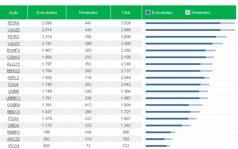Viewport: 238px width, 149px height.
Task: Open the EMBR3 stock link
Action: [13, 132]
